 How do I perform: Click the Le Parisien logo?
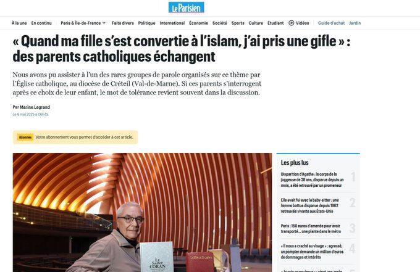click(186, 7)
